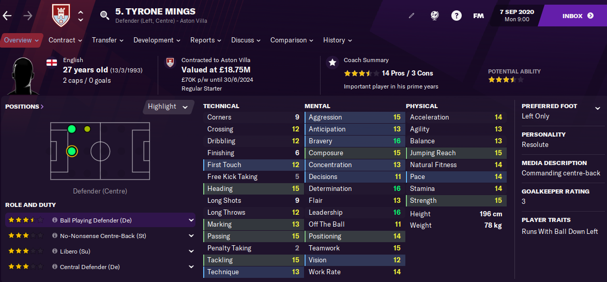607x282 pixels.
Task: Click the Aston Villa club badge
Action: pos(61,16)
